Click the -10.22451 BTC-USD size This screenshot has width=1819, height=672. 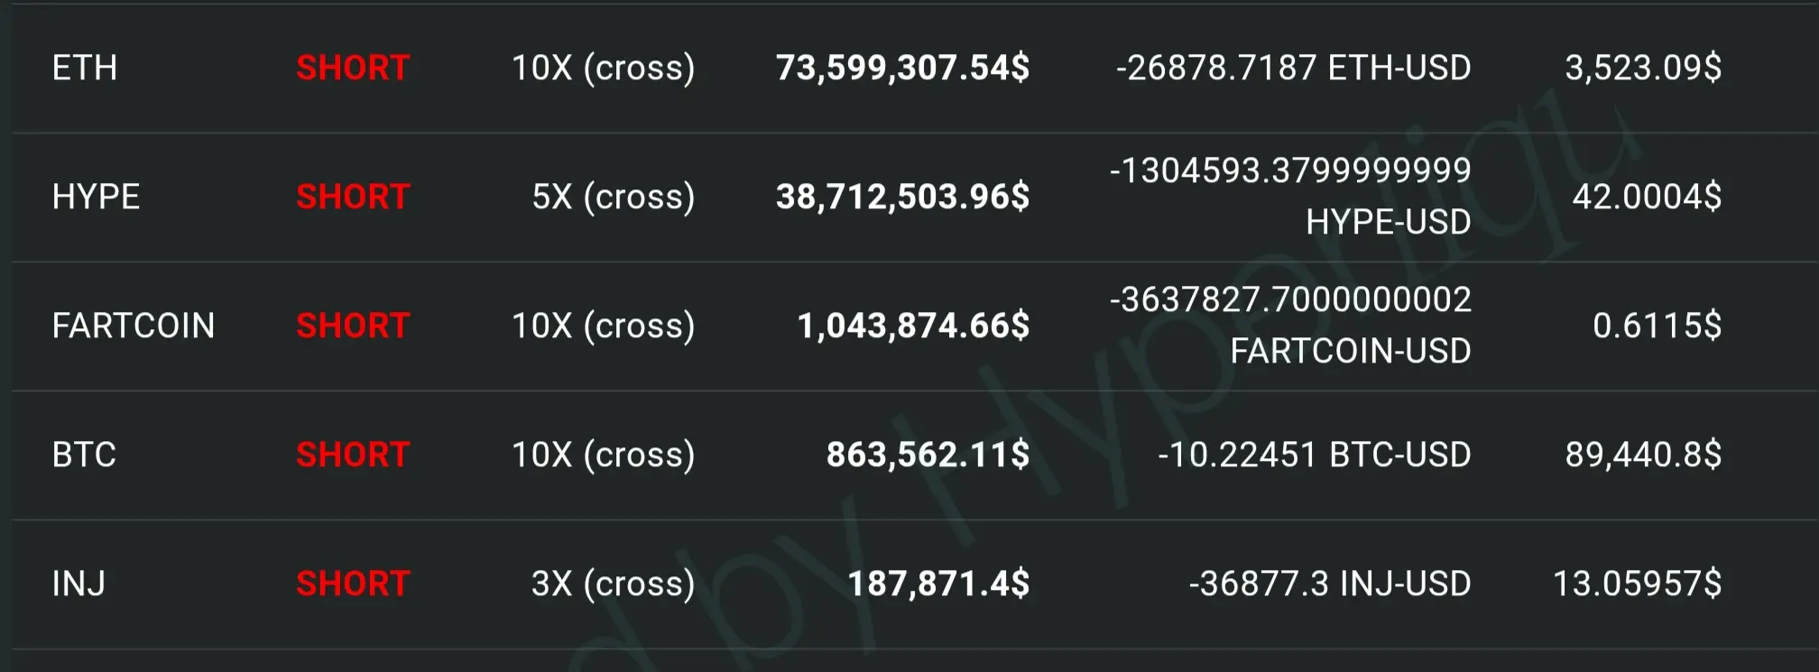[1314, 455]
